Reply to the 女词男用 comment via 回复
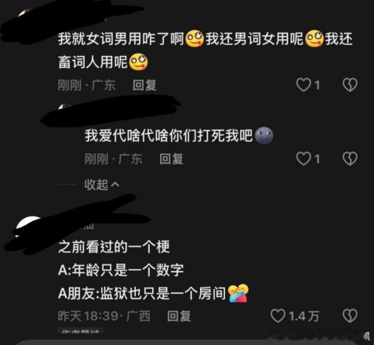374x345 pixels. (145, 85)
